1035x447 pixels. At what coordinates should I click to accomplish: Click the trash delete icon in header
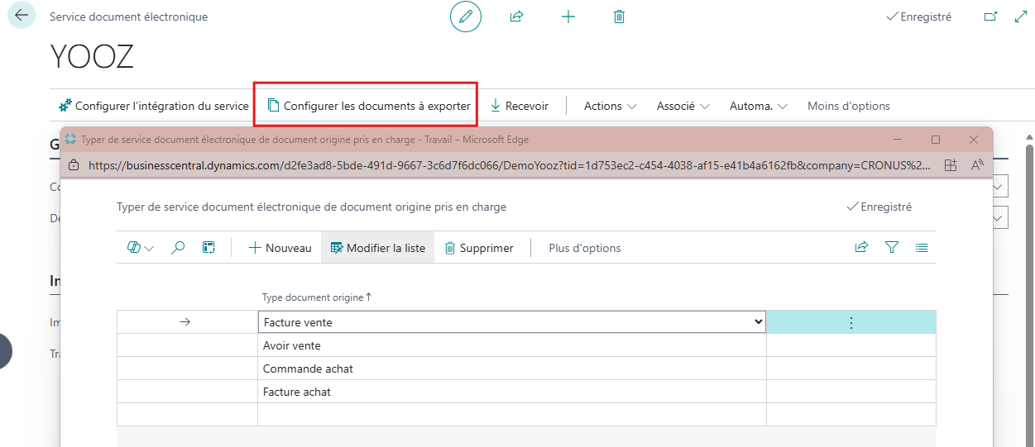coord(619,17)
